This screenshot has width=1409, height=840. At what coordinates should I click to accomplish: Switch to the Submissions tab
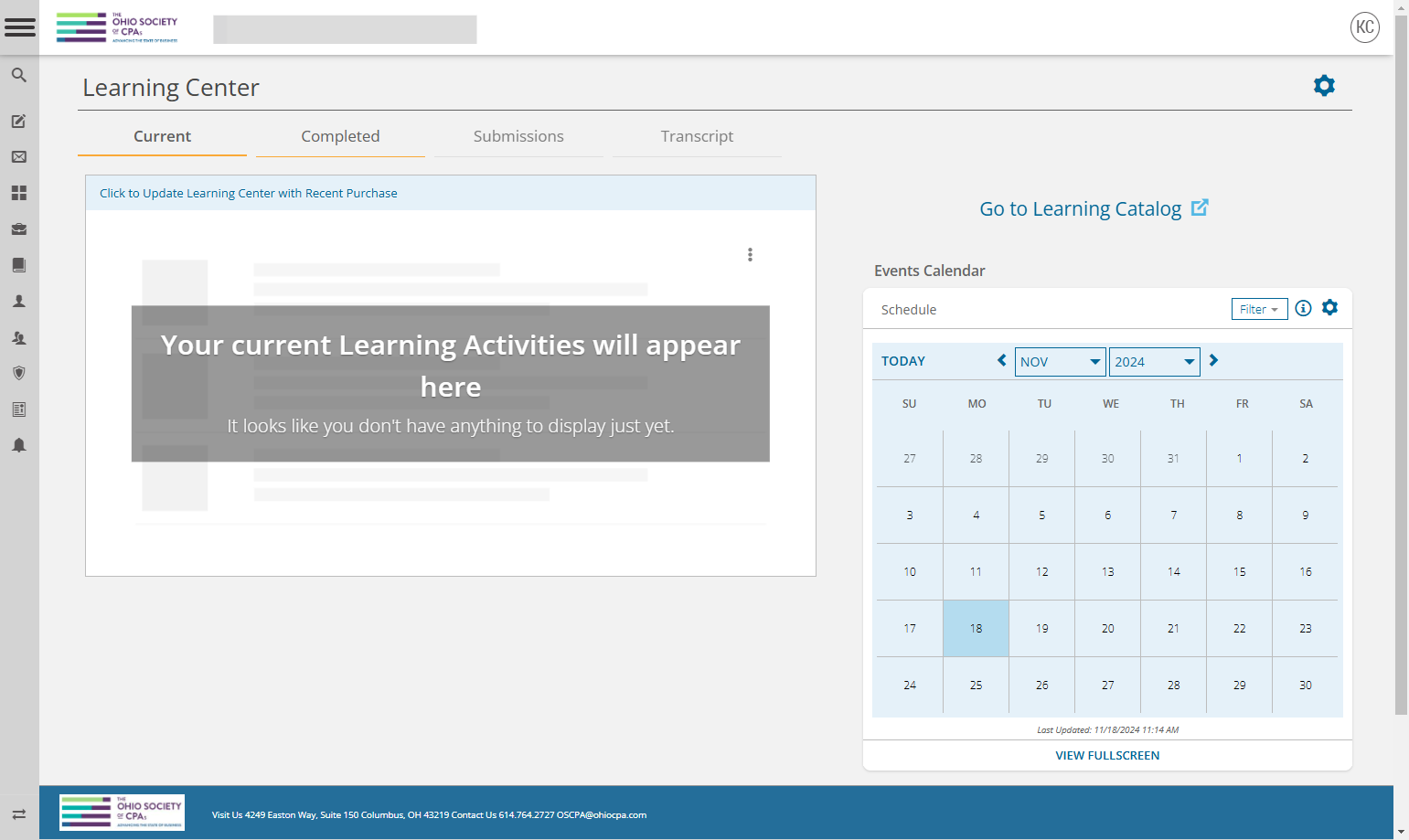tap(518, 136)
